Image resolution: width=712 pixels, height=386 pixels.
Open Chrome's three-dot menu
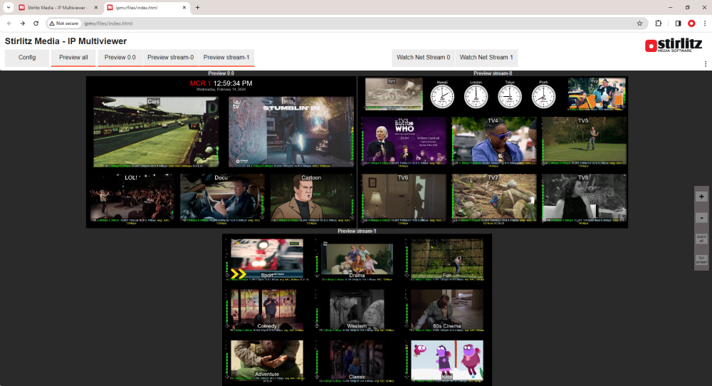(705, 24)
